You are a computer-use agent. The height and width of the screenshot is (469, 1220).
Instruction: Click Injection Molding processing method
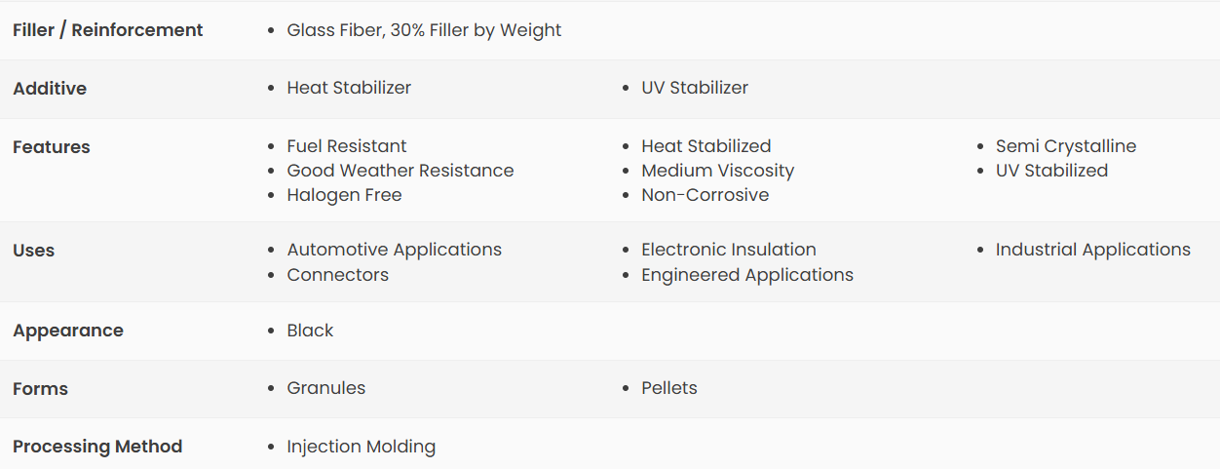point(362,447)
